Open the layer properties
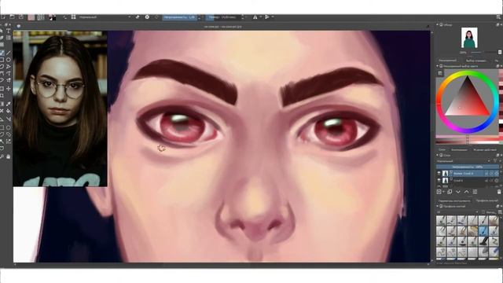This screenshot has height=283, width=503. click(x=475, y=192)
